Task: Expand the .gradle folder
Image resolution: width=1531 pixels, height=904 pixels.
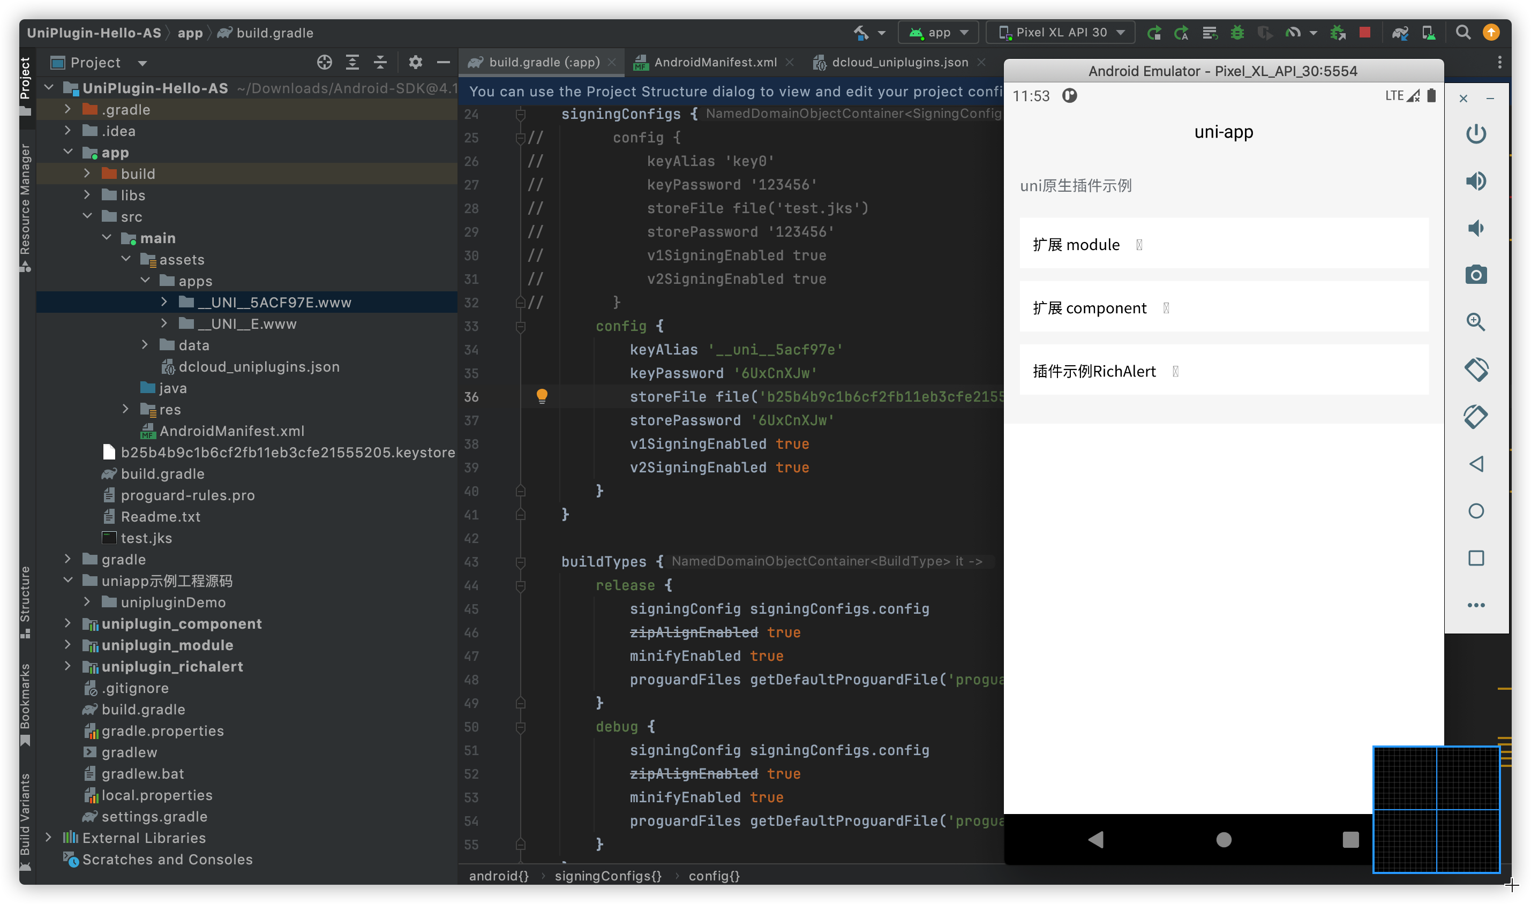Action: (67, 110)
